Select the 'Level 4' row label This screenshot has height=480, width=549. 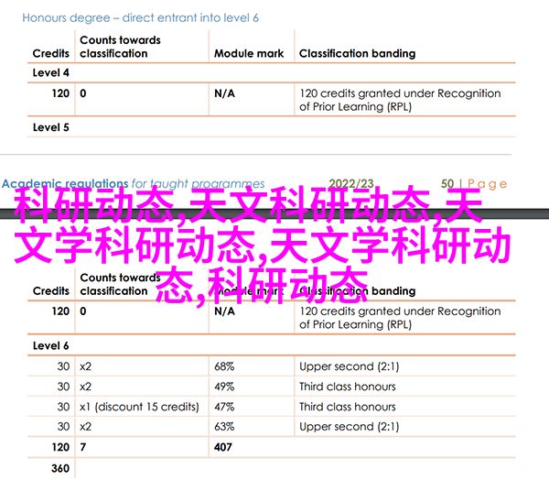50,72
